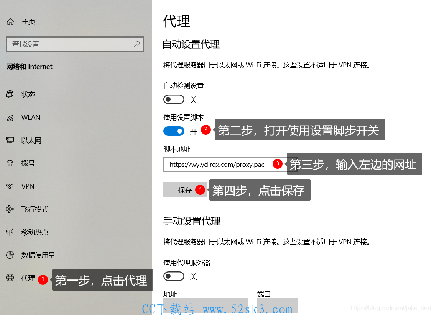Click the 使用设置脚本 label
The width and height of the screenshot is (434, 315).
coord(184,118)
